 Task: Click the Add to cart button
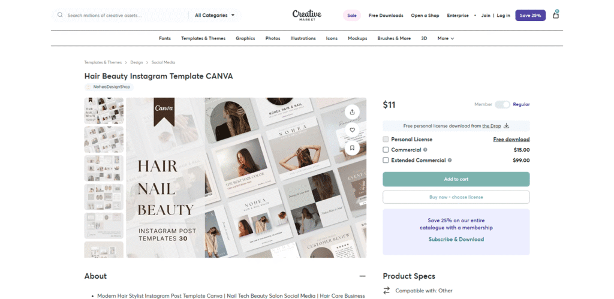[456, 179]
